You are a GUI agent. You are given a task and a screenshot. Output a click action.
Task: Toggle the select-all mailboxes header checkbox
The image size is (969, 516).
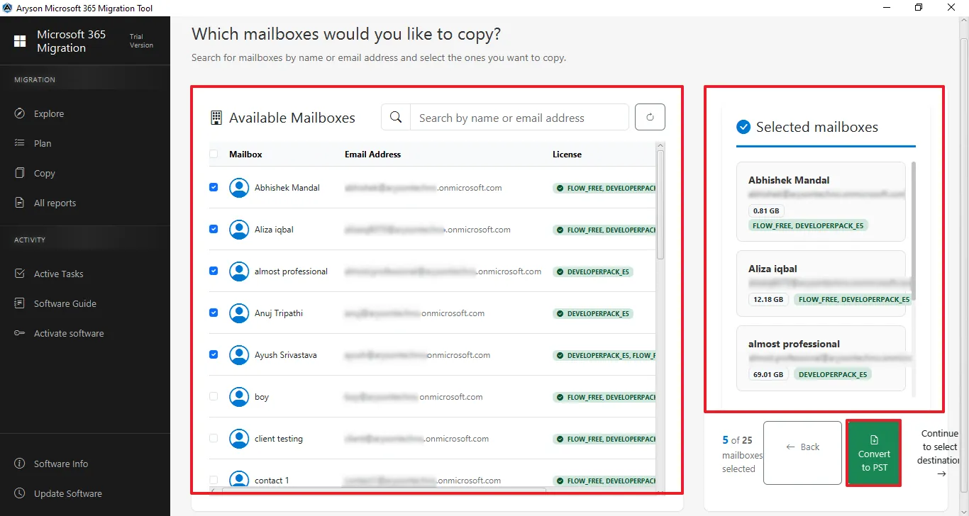point(214,154)
